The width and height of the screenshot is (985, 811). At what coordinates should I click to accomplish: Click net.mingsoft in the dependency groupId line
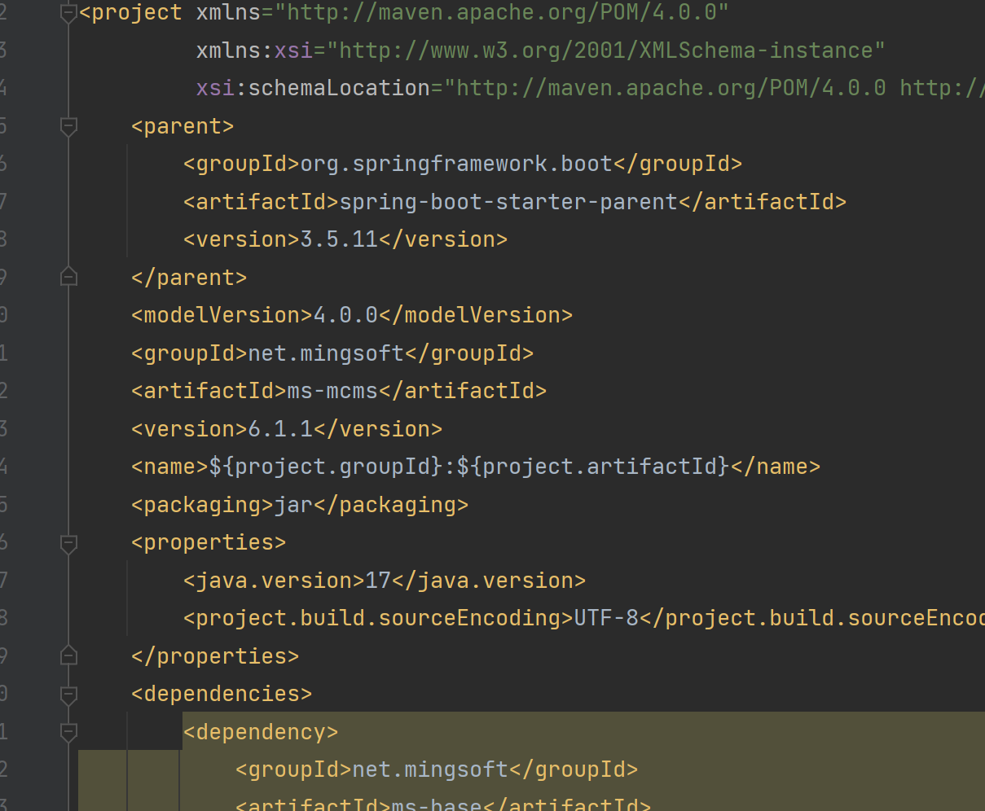pos(431,769)
